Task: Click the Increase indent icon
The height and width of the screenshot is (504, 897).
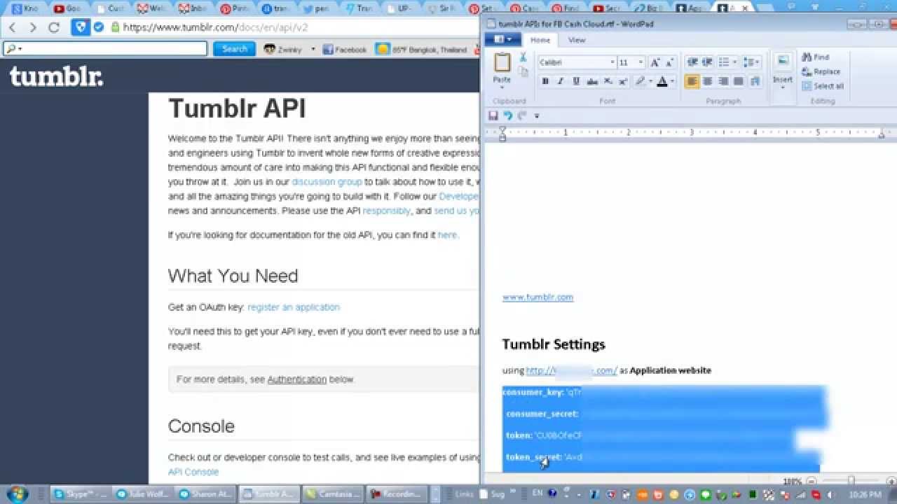Action: tap(707, 62)
